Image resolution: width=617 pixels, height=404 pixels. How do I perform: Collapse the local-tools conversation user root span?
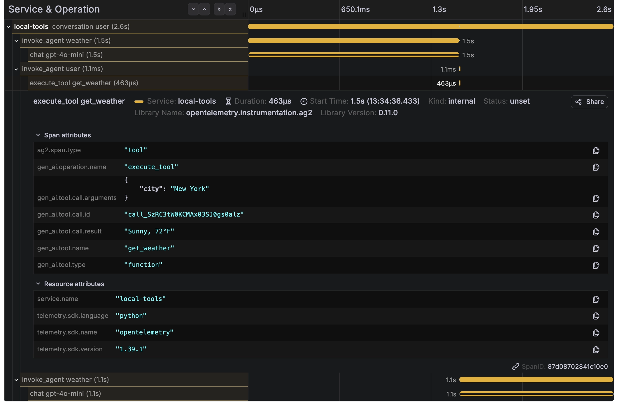8,27
